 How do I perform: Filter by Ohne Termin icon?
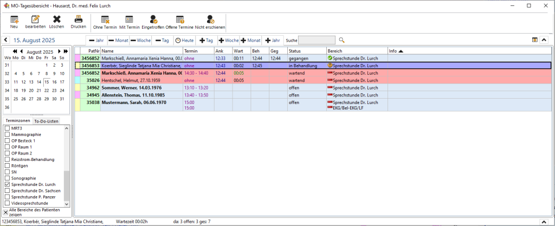point(105,20)
